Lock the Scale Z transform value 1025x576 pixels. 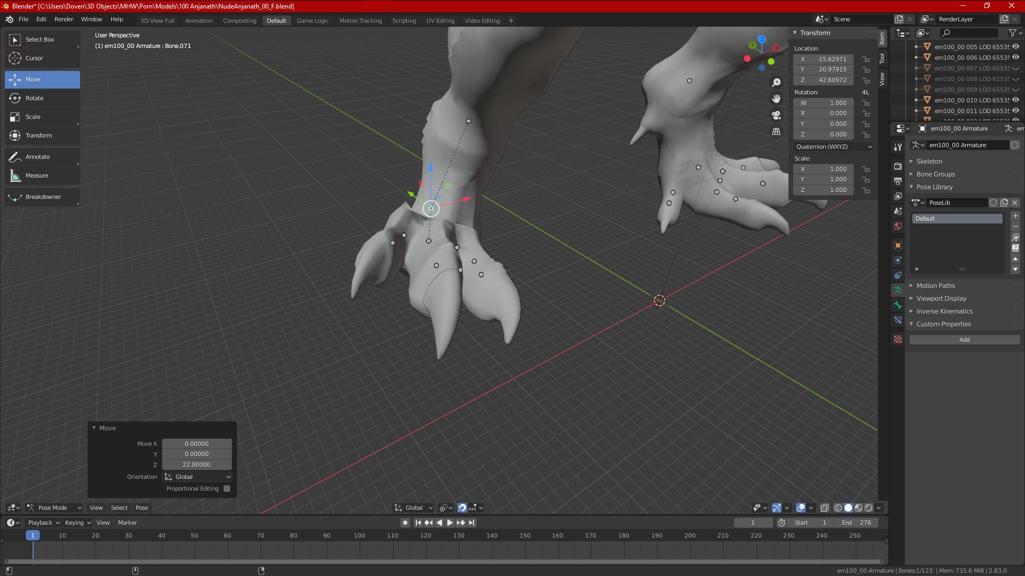(x=866, y=190)
